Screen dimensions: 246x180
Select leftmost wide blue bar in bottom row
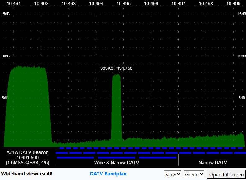coord(75,158)
